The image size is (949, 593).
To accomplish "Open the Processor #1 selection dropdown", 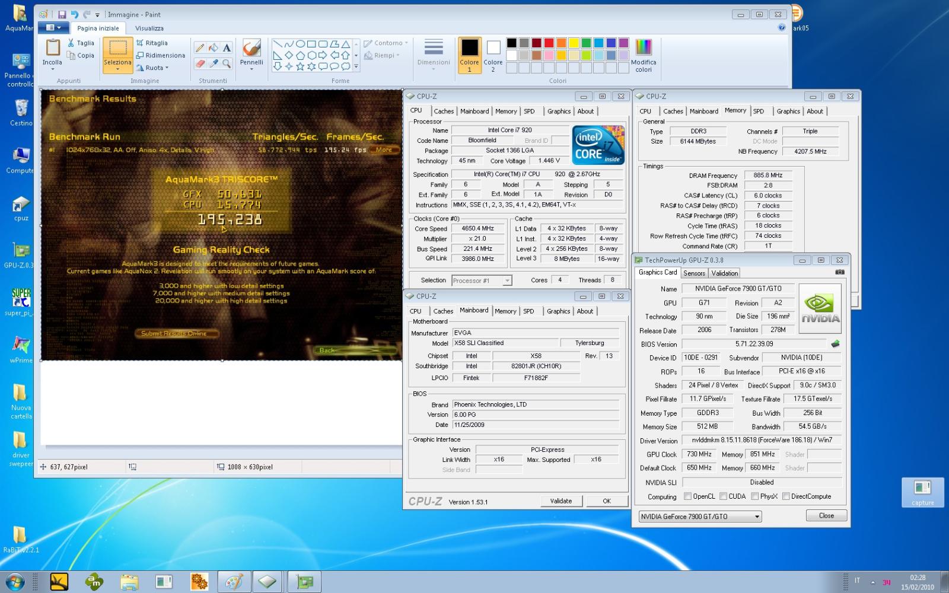I will [482, 280].
